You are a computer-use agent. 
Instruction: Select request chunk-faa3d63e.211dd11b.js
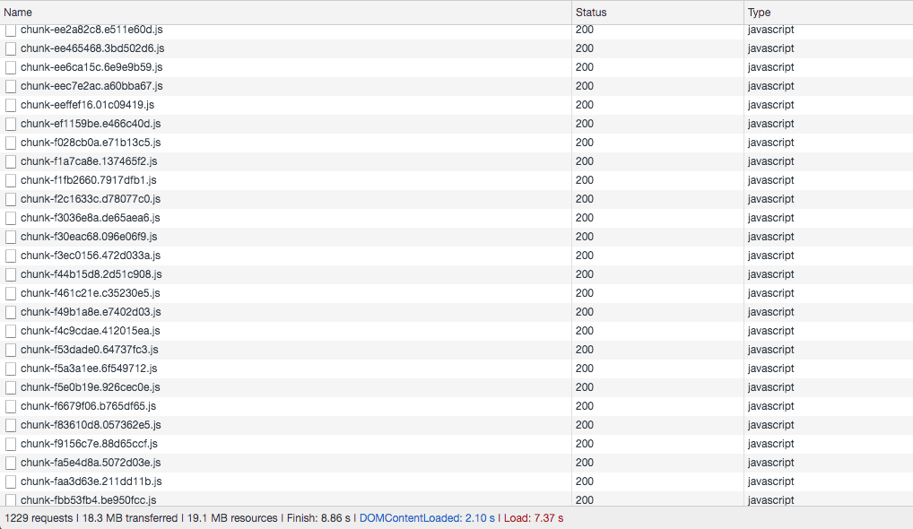pyautogui.click(x=456, y=481)
